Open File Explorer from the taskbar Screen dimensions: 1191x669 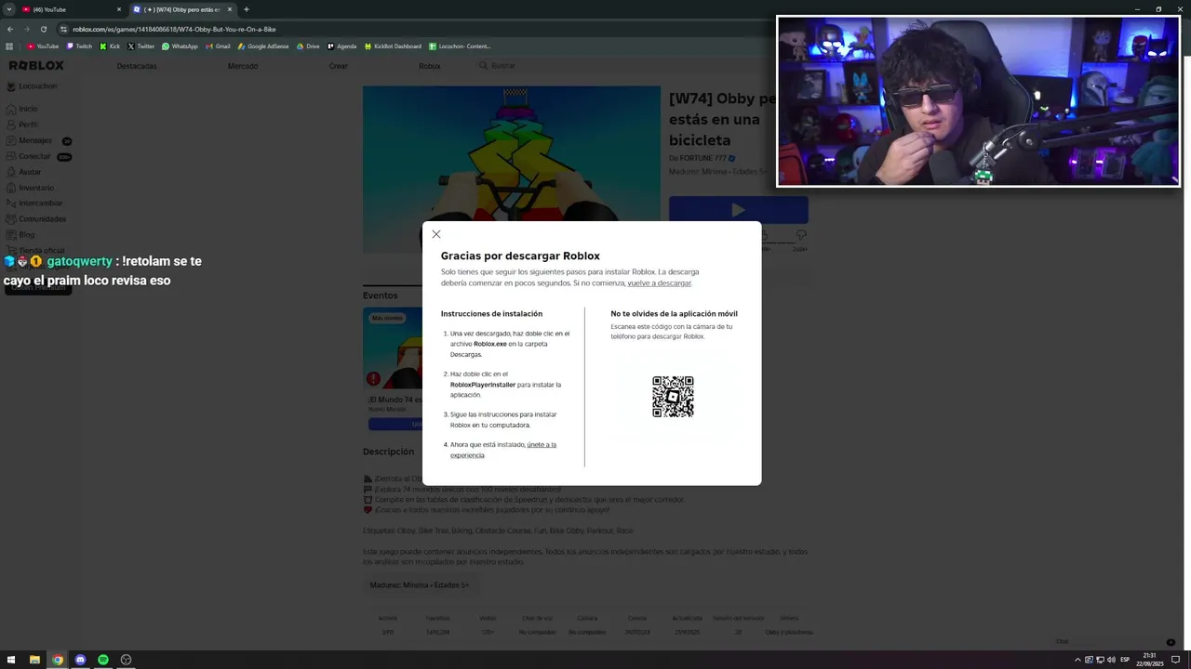tap(34, 660)
